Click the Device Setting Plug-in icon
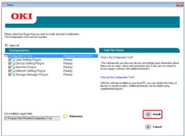Image resolution: width=185 pixels, height=136 pixels. click(13, 64)
